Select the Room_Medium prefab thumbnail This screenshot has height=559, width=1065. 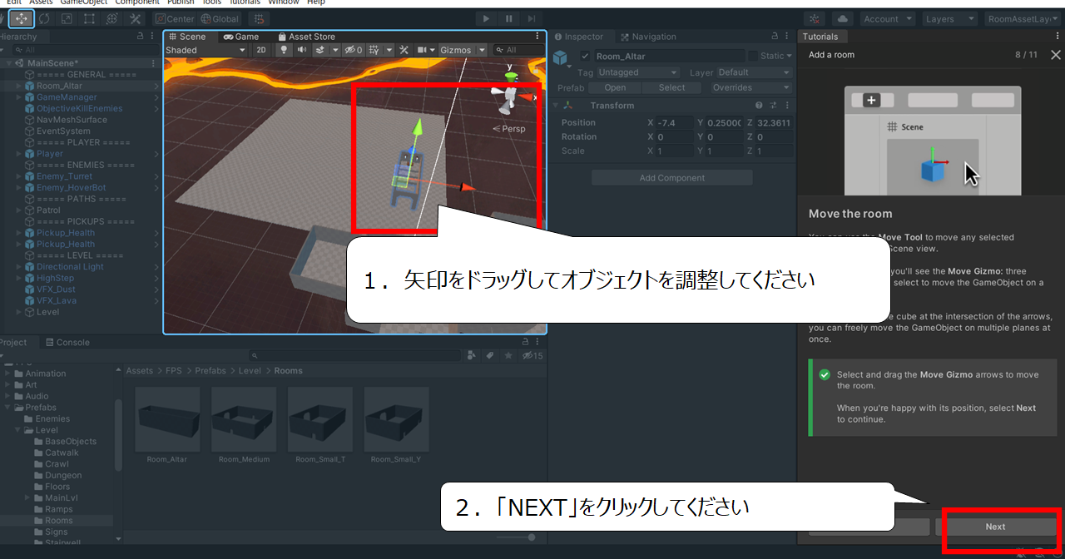pos(244,425)
